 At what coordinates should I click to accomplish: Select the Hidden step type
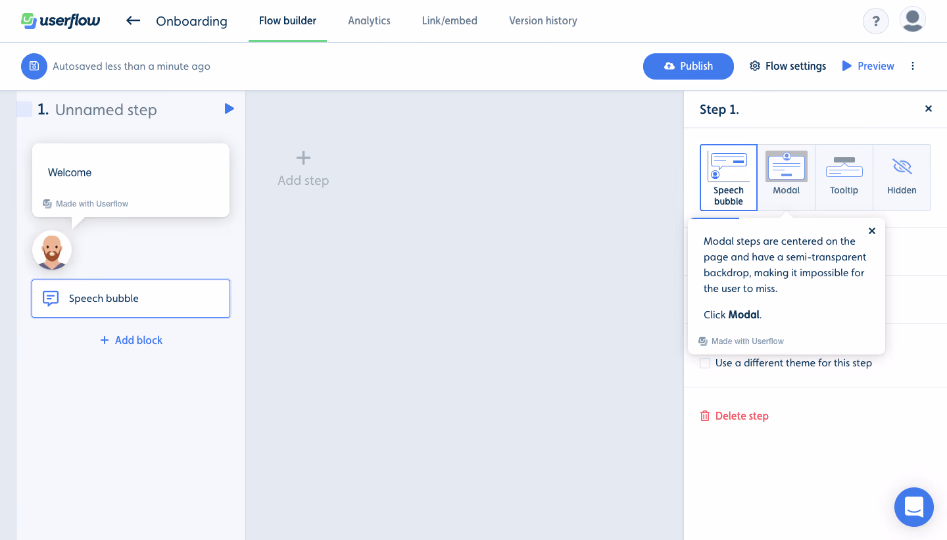pos(902,178)
